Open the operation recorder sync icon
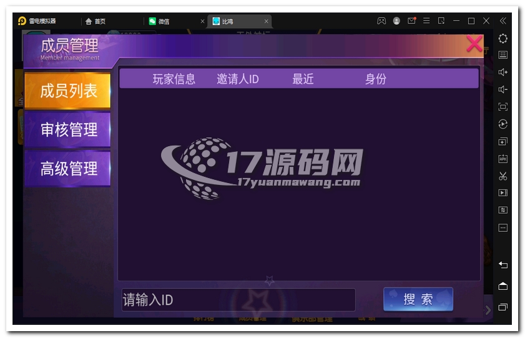This screenshot has width=525, height=338. coord(503,124)
